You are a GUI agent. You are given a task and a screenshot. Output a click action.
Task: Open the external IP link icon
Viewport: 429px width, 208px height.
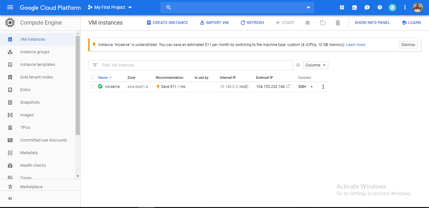point(288,86)
